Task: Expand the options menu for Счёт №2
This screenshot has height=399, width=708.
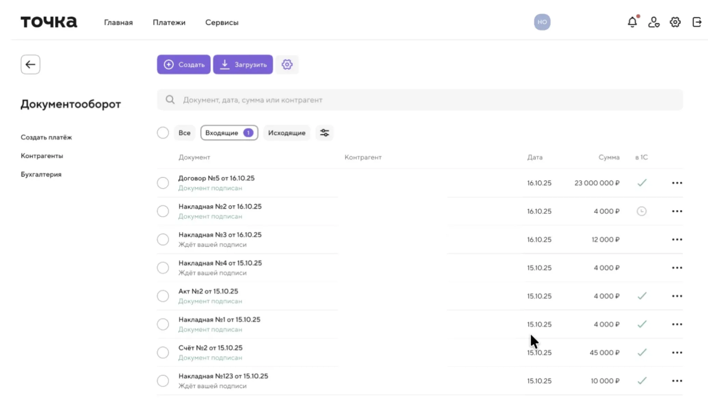Action: (677, 352)
